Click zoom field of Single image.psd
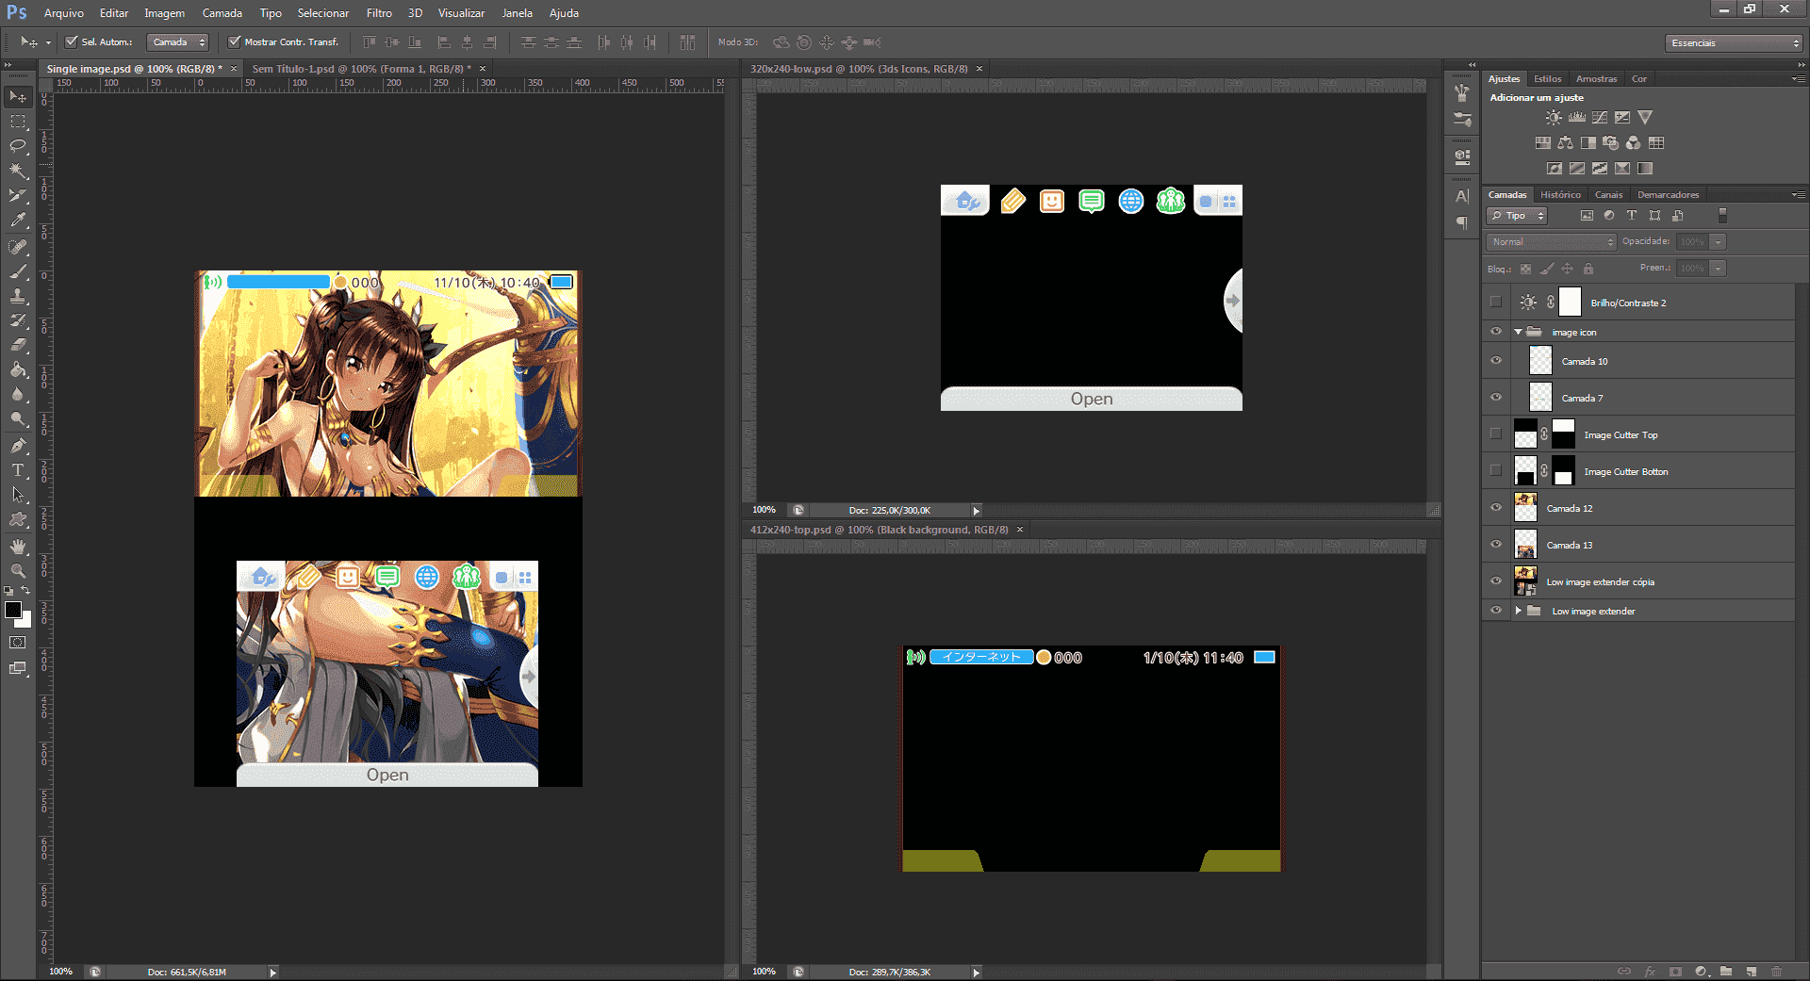This screenshot has width=1810, height=981. point(61,972)
